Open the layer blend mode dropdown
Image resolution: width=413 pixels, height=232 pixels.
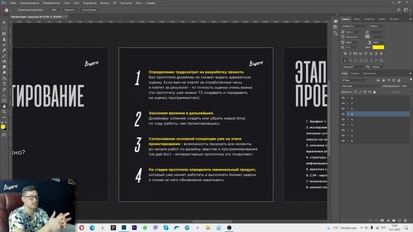pos(361,86)
